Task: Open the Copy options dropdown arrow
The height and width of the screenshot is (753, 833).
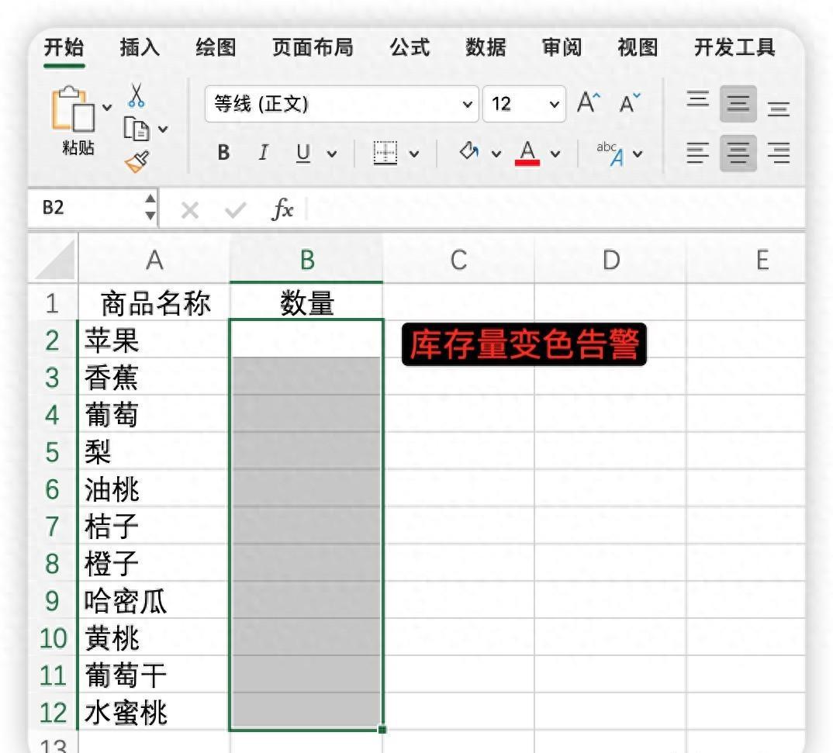Action: [163, 129]
